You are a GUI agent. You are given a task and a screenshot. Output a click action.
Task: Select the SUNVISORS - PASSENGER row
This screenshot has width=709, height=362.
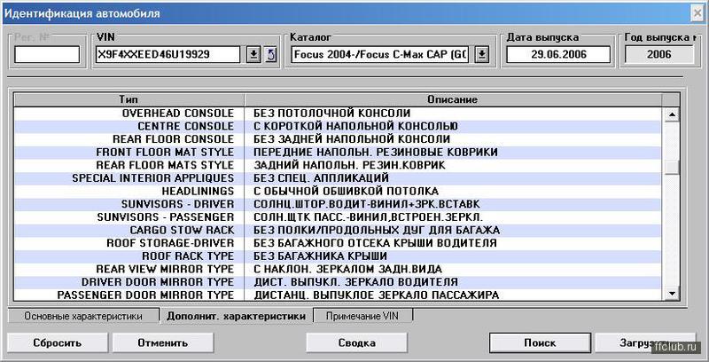[339, 217]
